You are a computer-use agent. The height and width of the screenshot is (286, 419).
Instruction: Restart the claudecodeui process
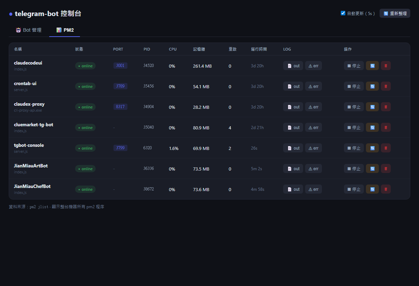click(372, 66)
